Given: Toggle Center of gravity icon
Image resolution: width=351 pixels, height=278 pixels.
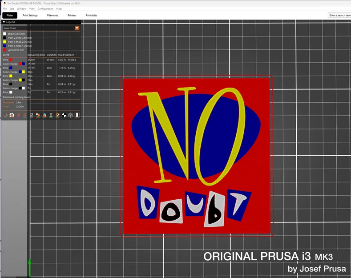Looking at the screenshot, I should click(x=64, y=115).
